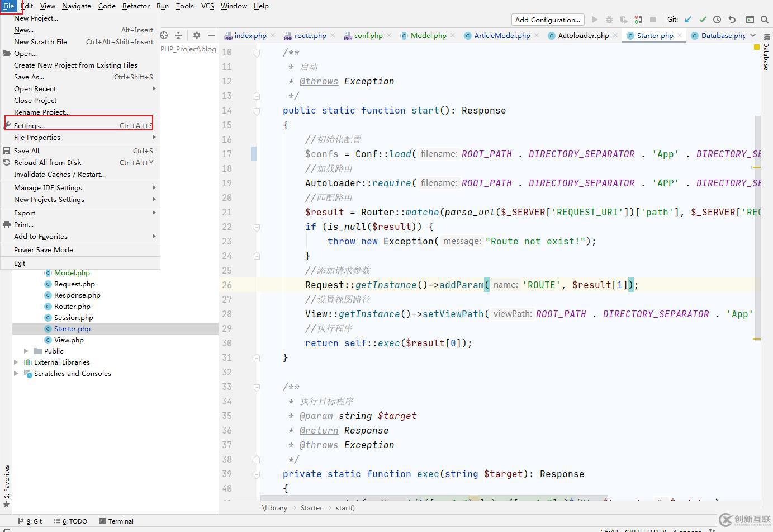
Task: Open Search Everywhere magnifier icon
Action: tap(766, 20)
